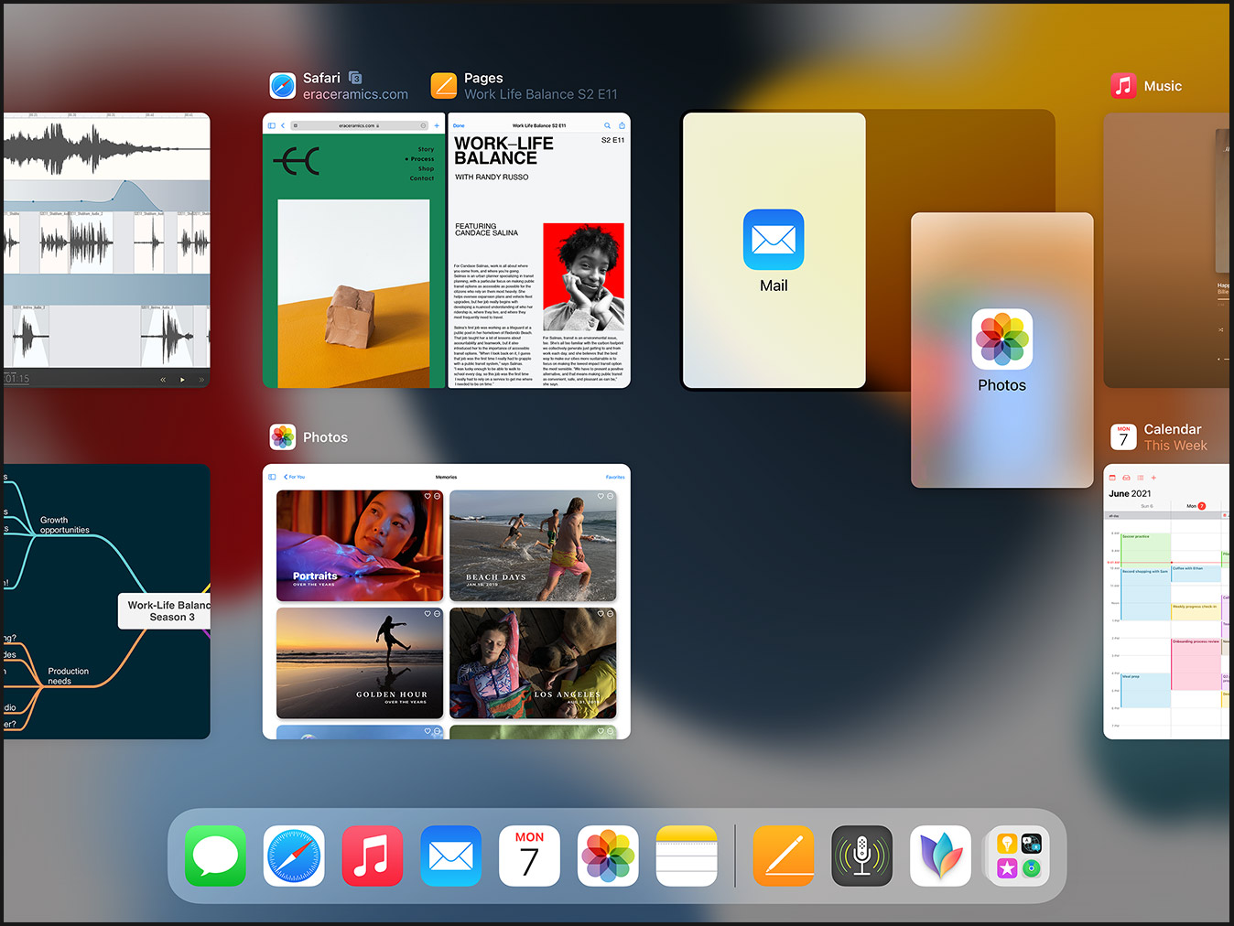1234x926 pixels.
Task: Open the App Library folder in dock
Action: click(1019, 856)
